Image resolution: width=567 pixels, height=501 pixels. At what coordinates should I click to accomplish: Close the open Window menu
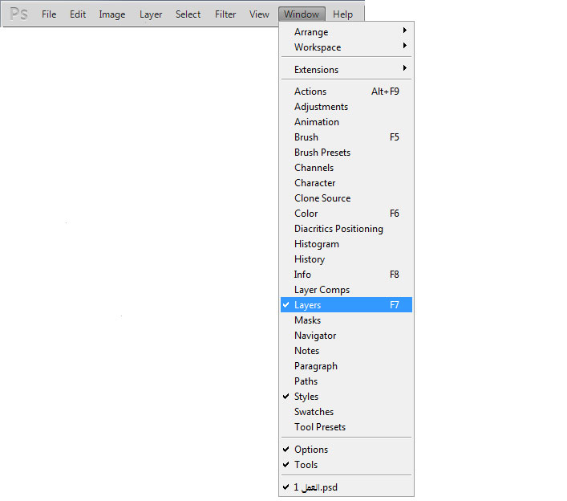[x=302, y=14]
